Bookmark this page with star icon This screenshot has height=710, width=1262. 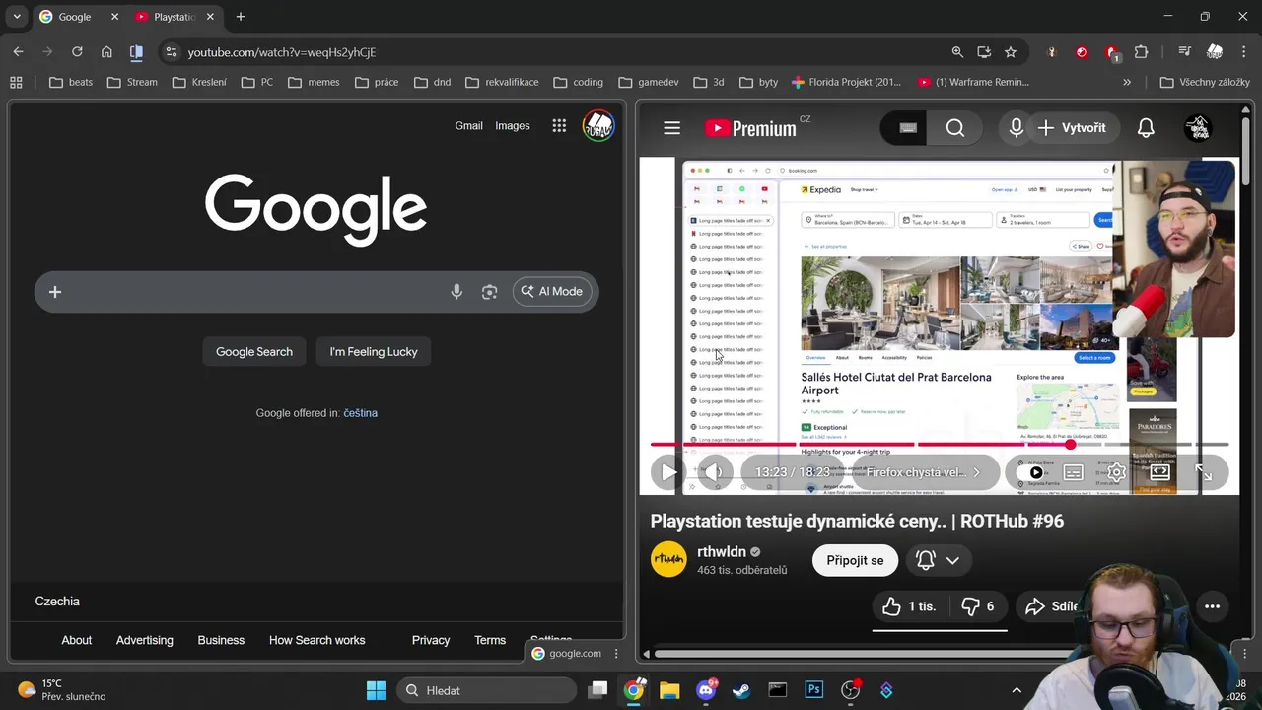(x=1011, y=52)
